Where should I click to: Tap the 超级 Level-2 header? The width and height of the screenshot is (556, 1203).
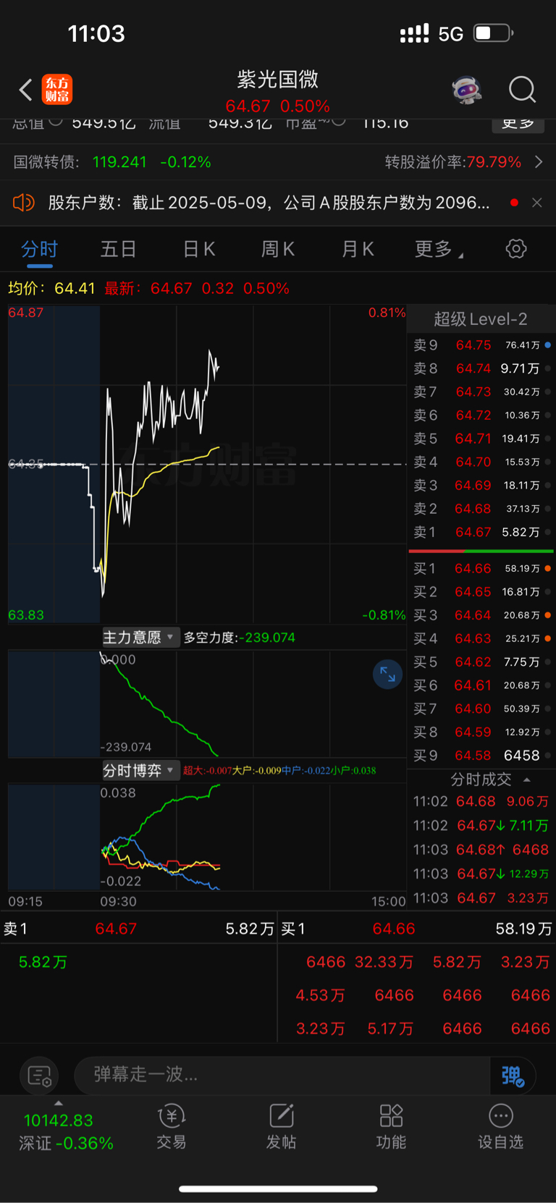[481, 319]
